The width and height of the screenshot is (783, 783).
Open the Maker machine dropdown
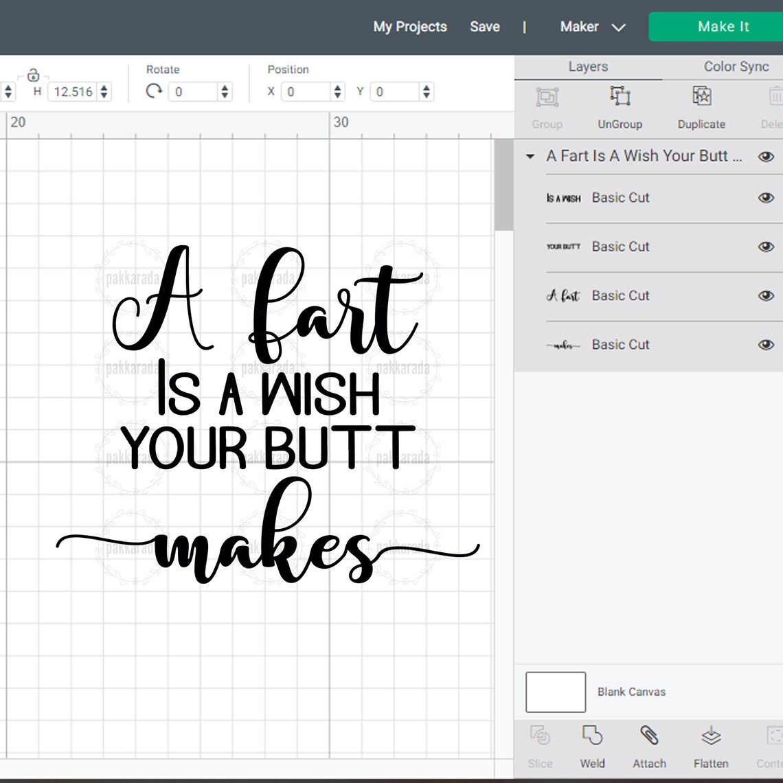[x=592, y=27]
